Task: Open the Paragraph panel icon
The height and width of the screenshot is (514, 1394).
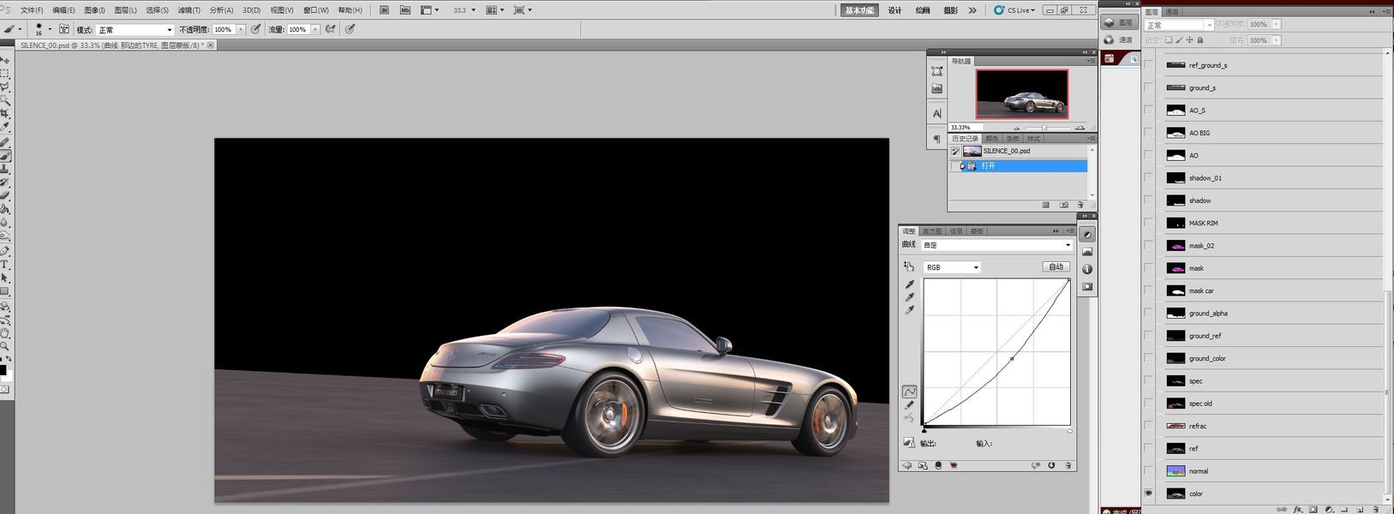Action: tap(936, 138)
